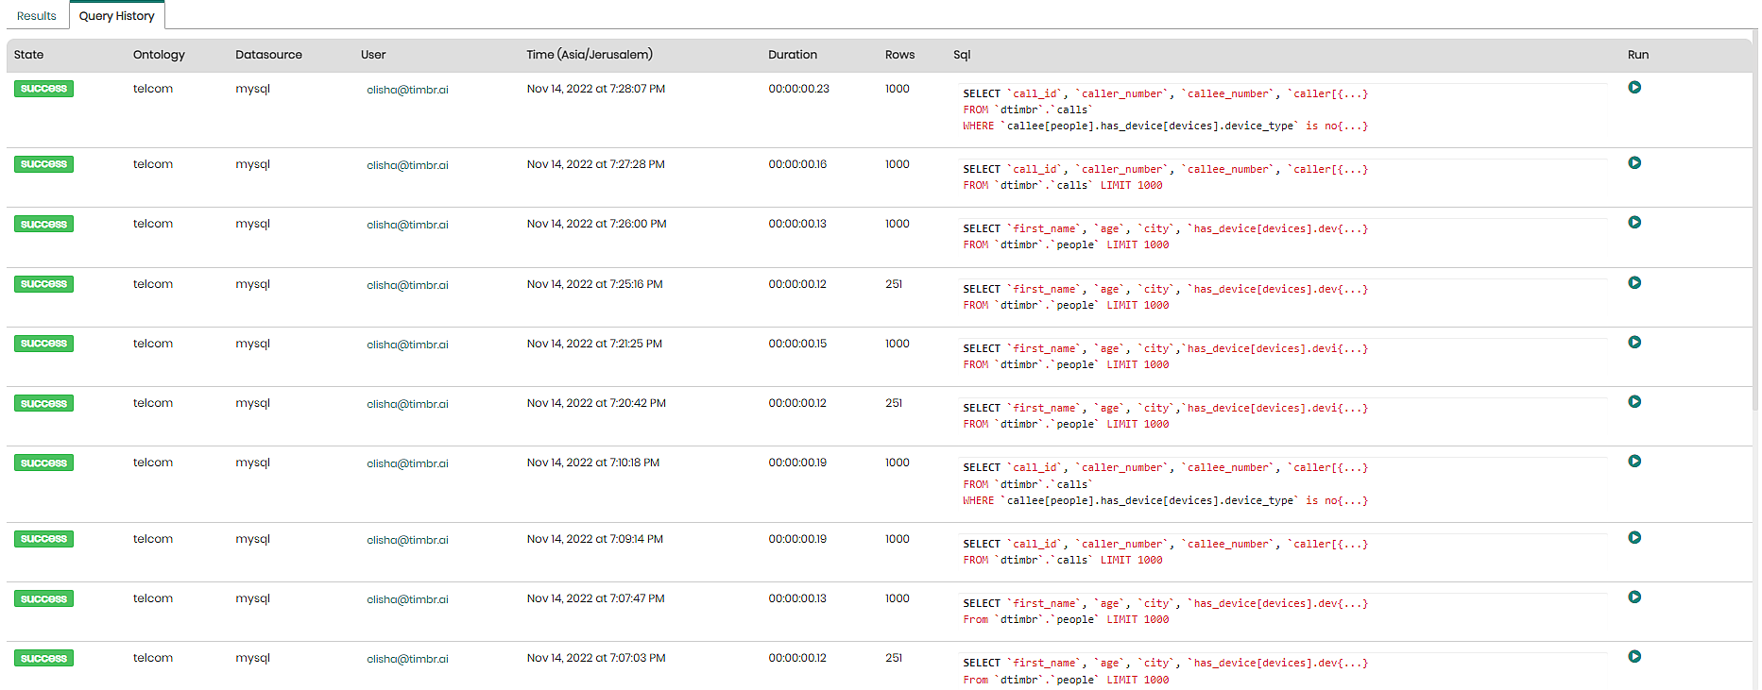
Task: Run the query from 7:26:00 PM
Action: click(x=1634, y=223)
